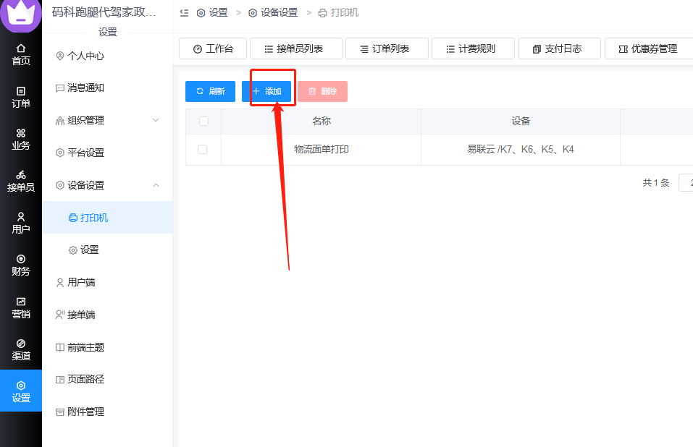Click the printer icon in the breadcrumb
Viewport: 693px width, 447px height.
pos(323,13)
